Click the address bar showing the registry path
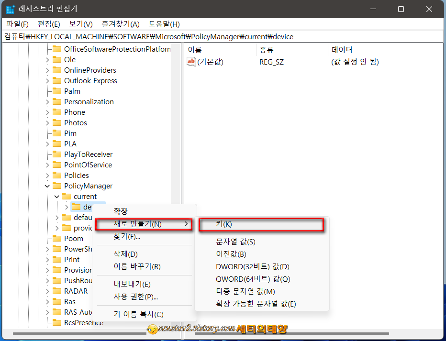The width and height of the screenshot is (446, 341). 191,36
